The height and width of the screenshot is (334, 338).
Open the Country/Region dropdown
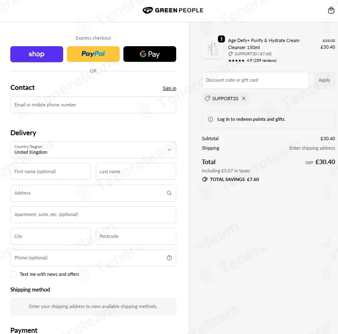[x=93, y=150]
